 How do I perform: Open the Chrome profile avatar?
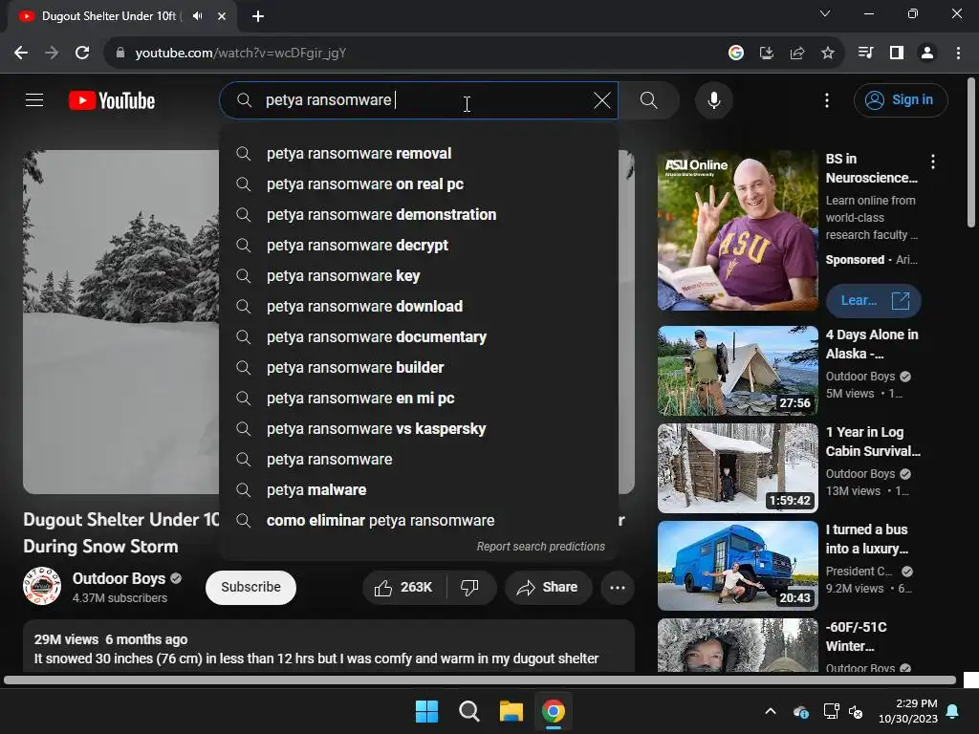tap(927, 54)
